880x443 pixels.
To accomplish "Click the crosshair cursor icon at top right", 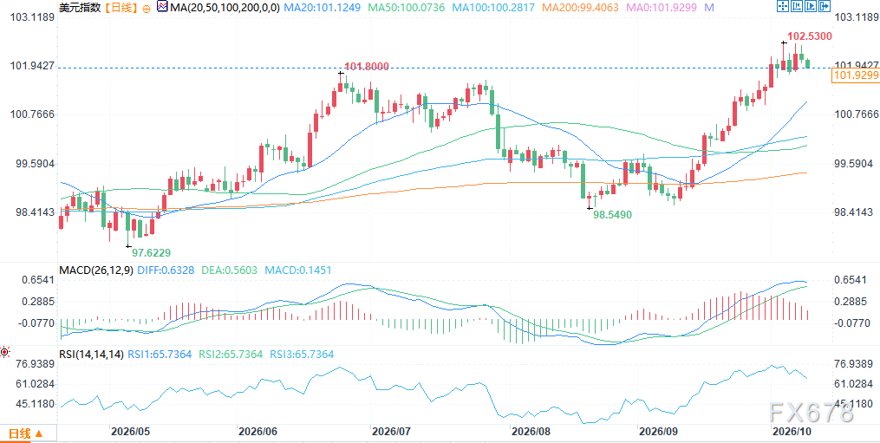I will point(783,6).
